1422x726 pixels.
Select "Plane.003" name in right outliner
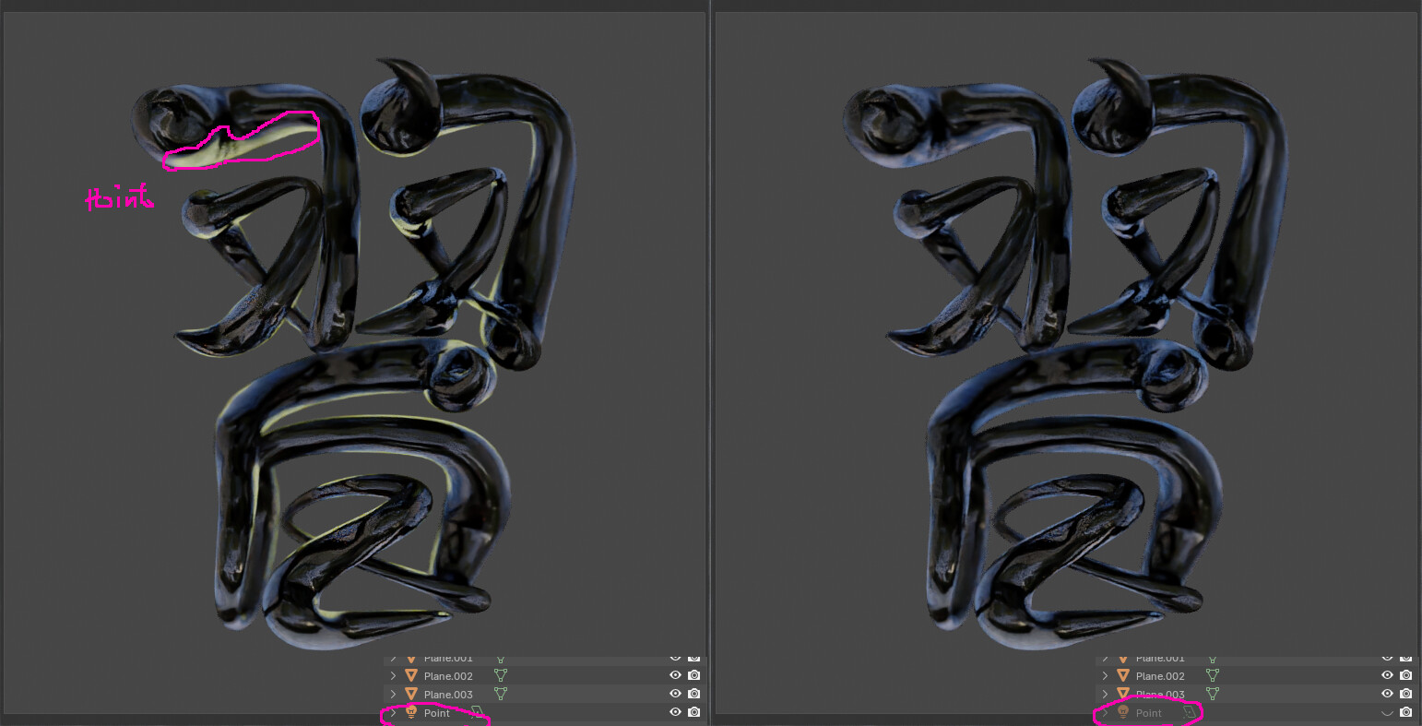1160,695
